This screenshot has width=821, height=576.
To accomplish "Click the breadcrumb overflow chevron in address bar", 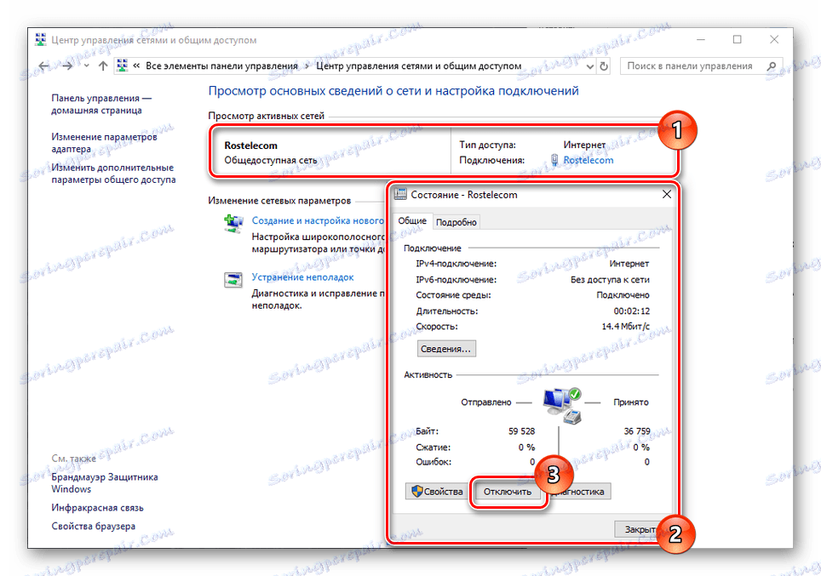I will (x=135, y=66).
